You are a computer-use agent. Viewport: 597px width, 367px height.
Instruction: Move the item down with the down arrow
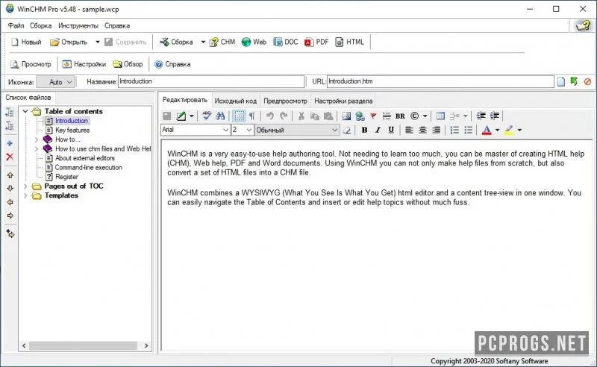tap(10, 189)
